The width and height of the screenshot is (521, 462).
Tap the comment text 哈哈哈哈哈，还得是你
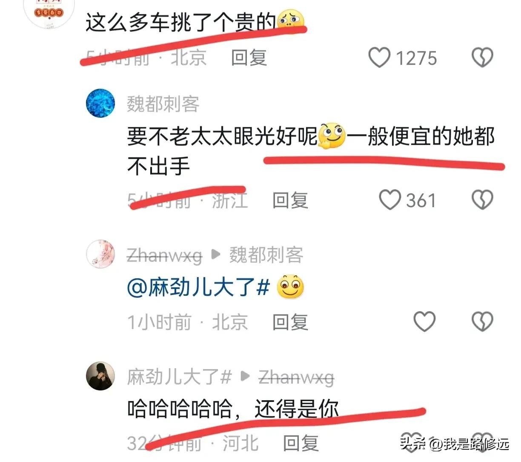click(x=233, y=409)
